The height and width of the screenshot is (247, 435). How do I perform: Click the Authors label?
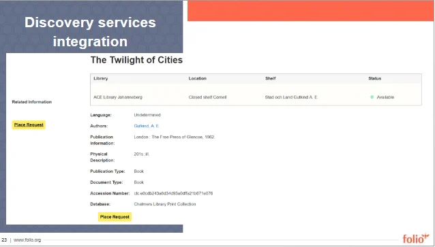point(99,126)
